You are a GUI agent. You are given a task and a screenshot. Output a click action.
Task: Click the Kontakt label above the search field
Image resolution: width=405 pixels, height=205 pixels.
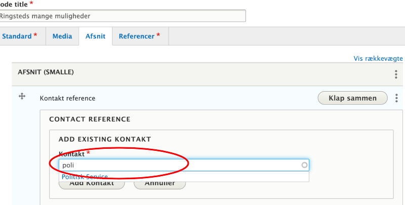point(71,153)
